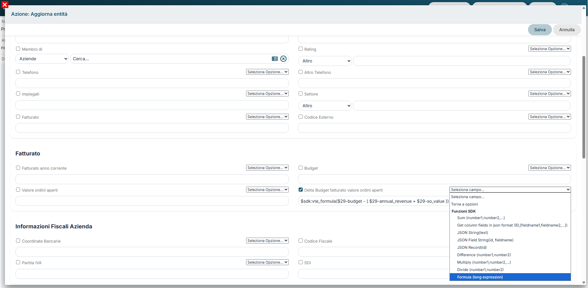588x288 pixels.
Task: Open Partita IVA's Seleziona Opzione dropdown
Action: [267, 262]
